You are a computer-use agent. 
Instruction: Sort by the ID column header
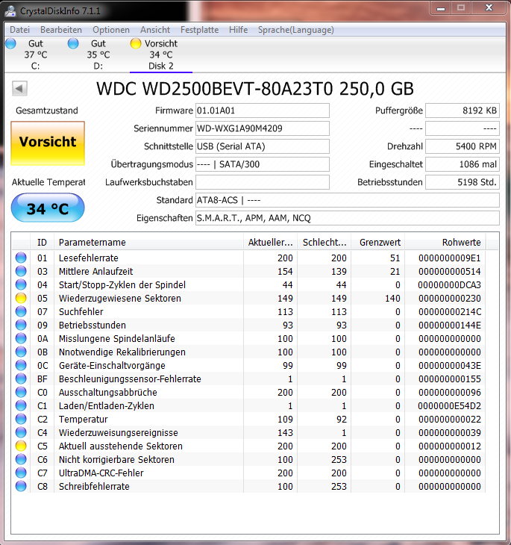pyautogui.click(x=42, y=242)
